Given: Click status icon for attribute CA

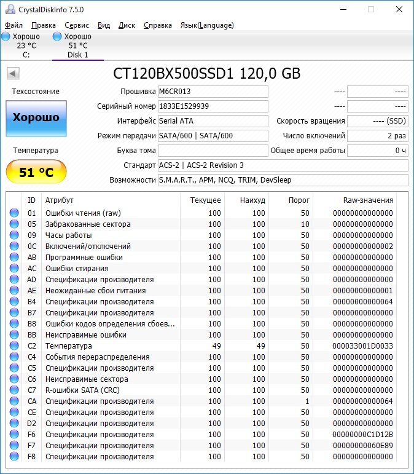Looking at the screenshot, I should click(x=14, y=401).
